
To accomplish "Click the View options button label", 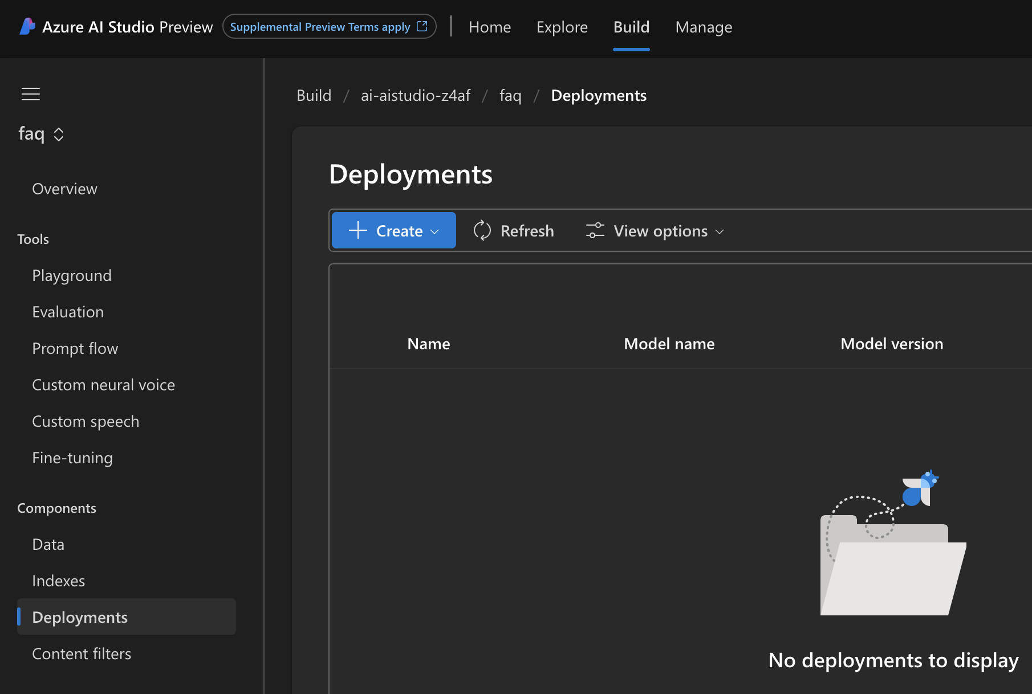I will click(x=660, y=231).
